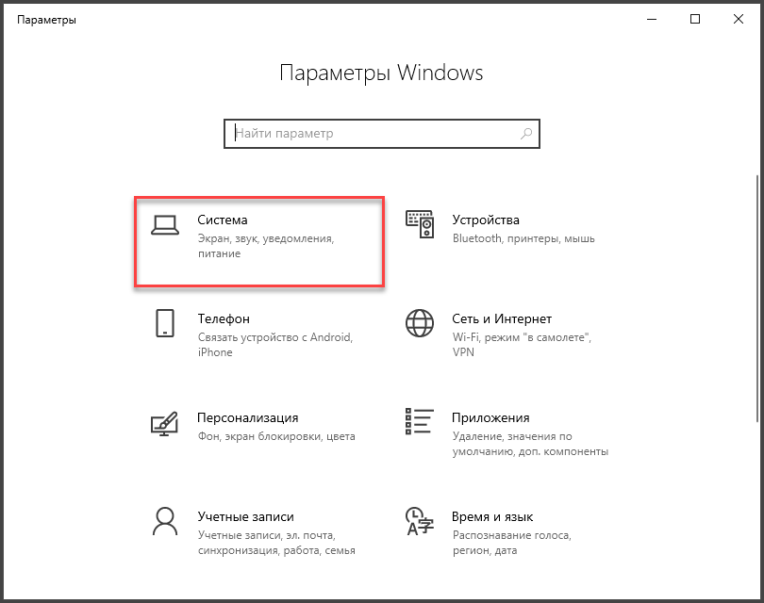Open the Время и язык clock icon
The image size is (764, 603).
tap(420, 521)
